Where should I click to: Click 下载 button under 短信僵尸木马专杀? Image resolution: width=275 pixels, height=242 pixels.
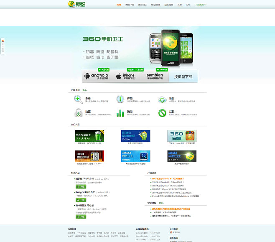[x=81, y=186]
